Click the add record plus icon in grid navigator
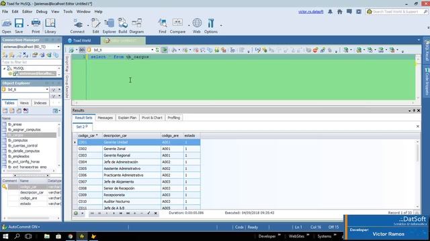Viewport: 430px width, 241px height. 134,213
